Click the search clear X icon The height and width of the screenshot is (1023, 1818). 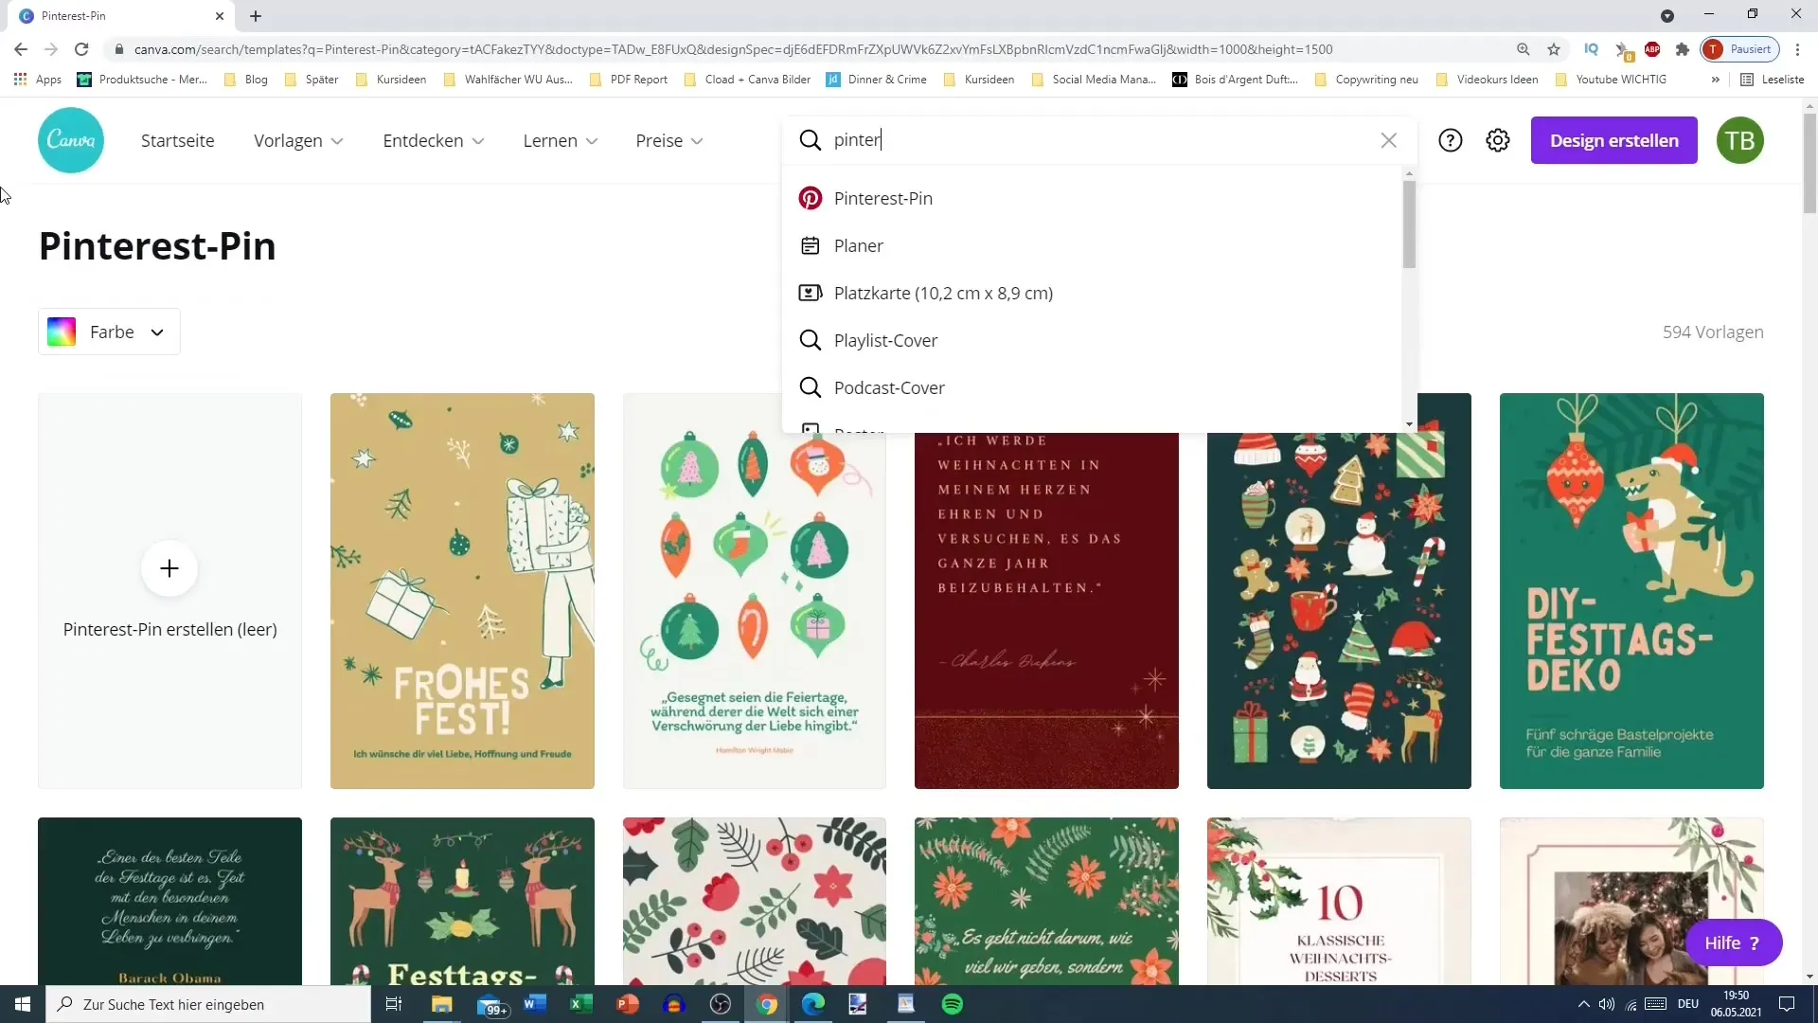(1388, 140)
